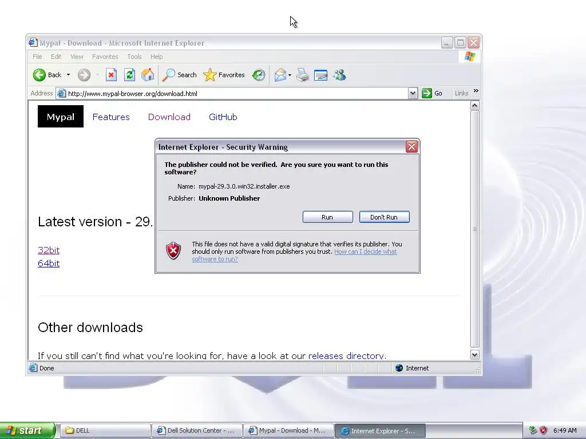Close the Security Warning dialog
The height and width of the screenshot is (439, 586).
(411, 147)
